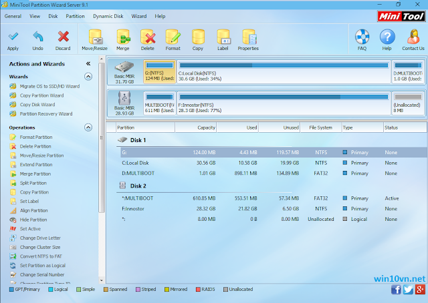The width and height of the screenshot is (428, 303).
Task: Click the sidebar scrollbar up arrow
Action: pos(102,59)
